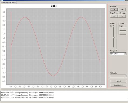Open the Time per Div dropdown arrow
The height and width of the screenshot is (103, 128).
pyautogui.click(x=125, y=54)
